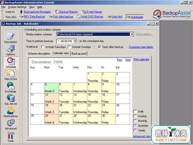Open the Advanced view link

[142, 136]
